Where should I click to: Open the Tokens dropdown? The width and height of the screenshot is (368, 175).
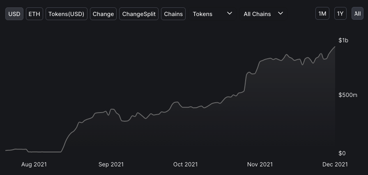pyautogui.click(x=212, y=14)
